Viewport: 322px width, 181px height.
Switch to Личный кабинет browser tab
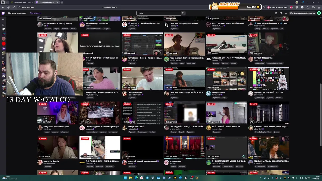21,2
